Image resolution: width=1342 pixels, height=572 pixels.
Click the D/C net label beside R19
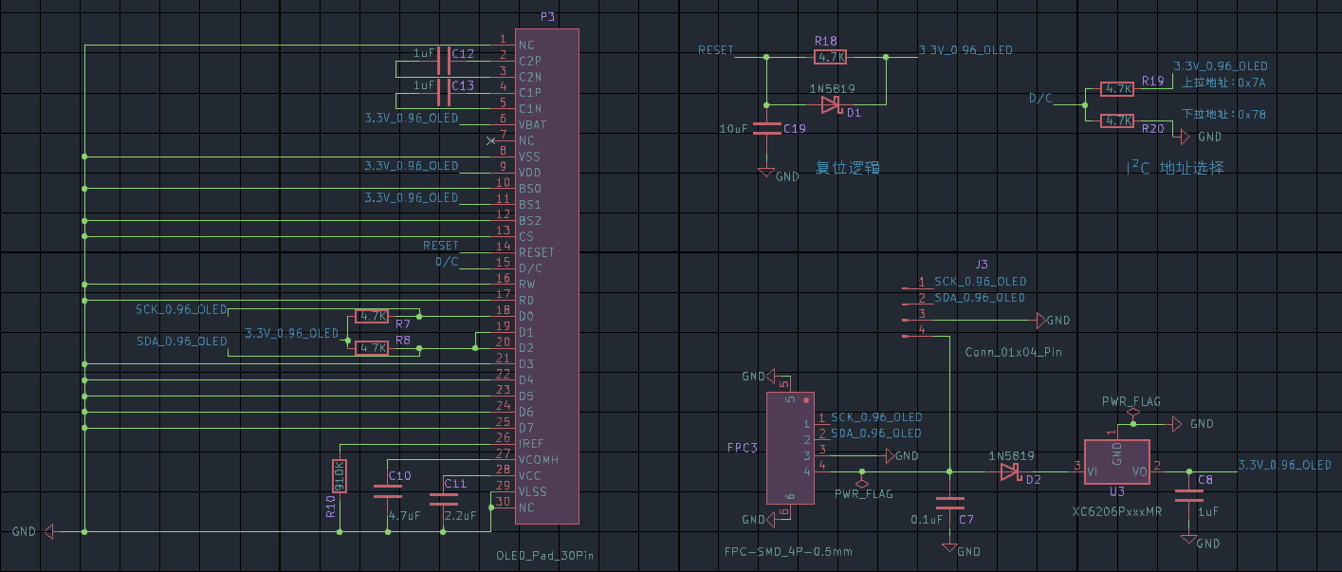pos(1039,98)
